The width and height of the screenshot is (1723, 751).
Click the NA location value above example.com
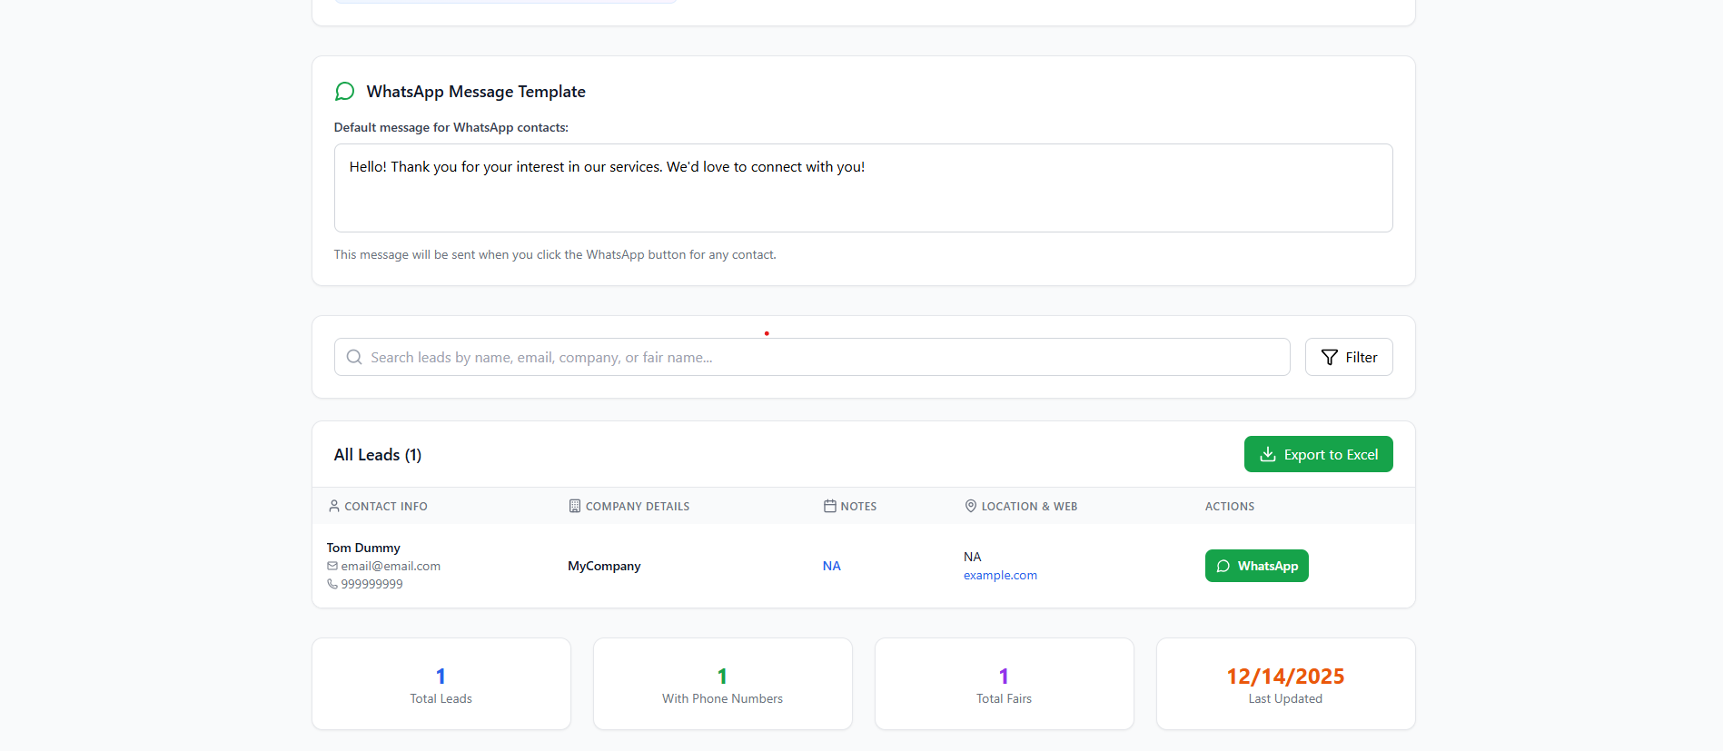tap(973, 557)
